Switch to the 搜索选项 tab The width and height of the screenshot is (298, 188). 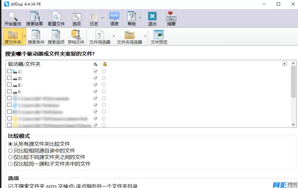click(x=56, y=37)
